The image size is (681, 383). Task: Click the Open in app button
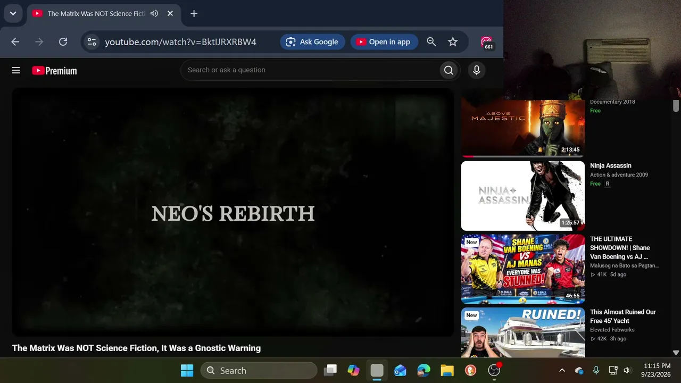click(384, 41)
